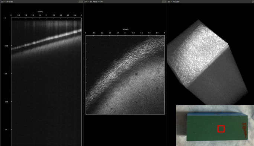Click the 1.4 depth tick on the B-scan axis
This screenshot has width=254, height=146.
click(6, 130)
